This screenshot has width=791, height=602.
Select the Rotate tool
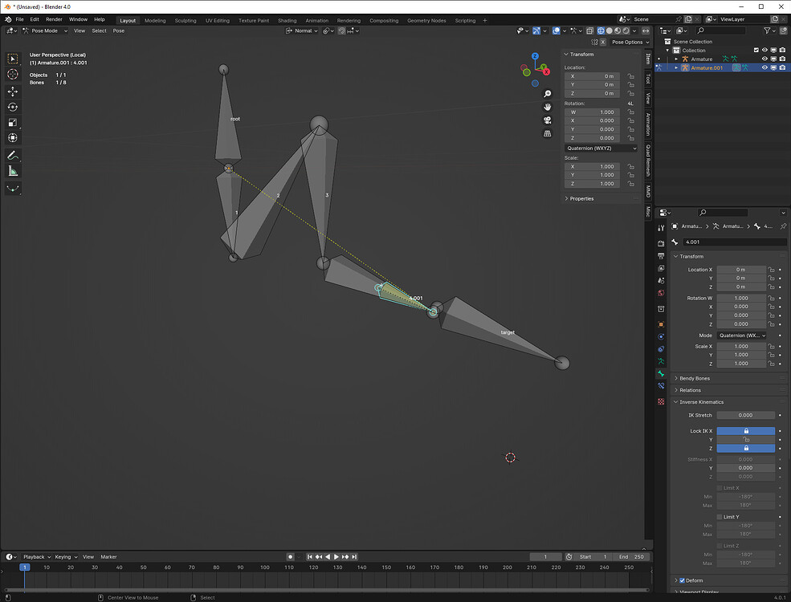(13, 107)
